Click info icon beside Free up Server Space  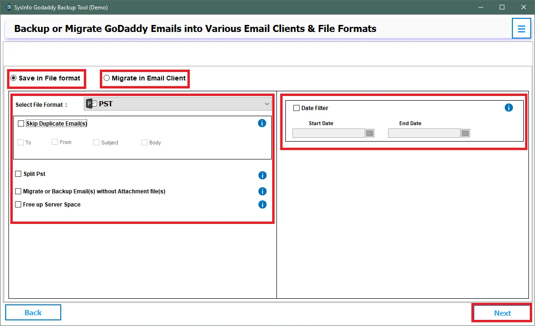[262, 204]
